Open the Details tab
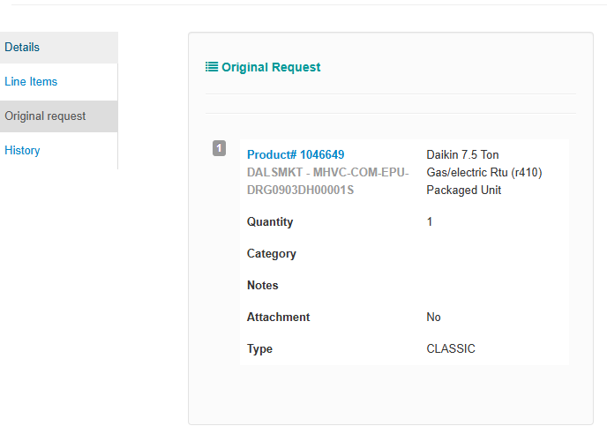 [22, 48]
